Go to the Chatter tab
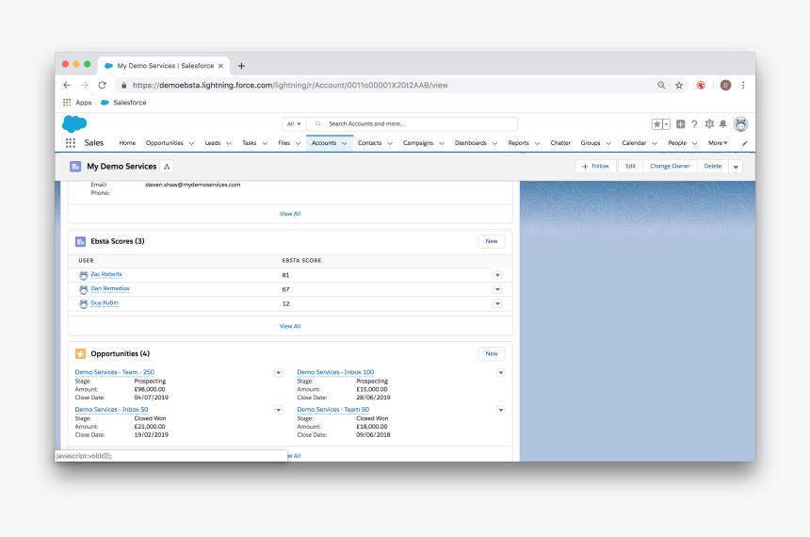Screen dimensions: 810x537 tap(560, 143)
